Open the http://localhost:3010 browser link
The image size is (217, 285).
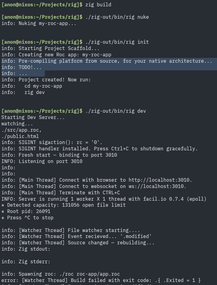(x=160, y=180)
